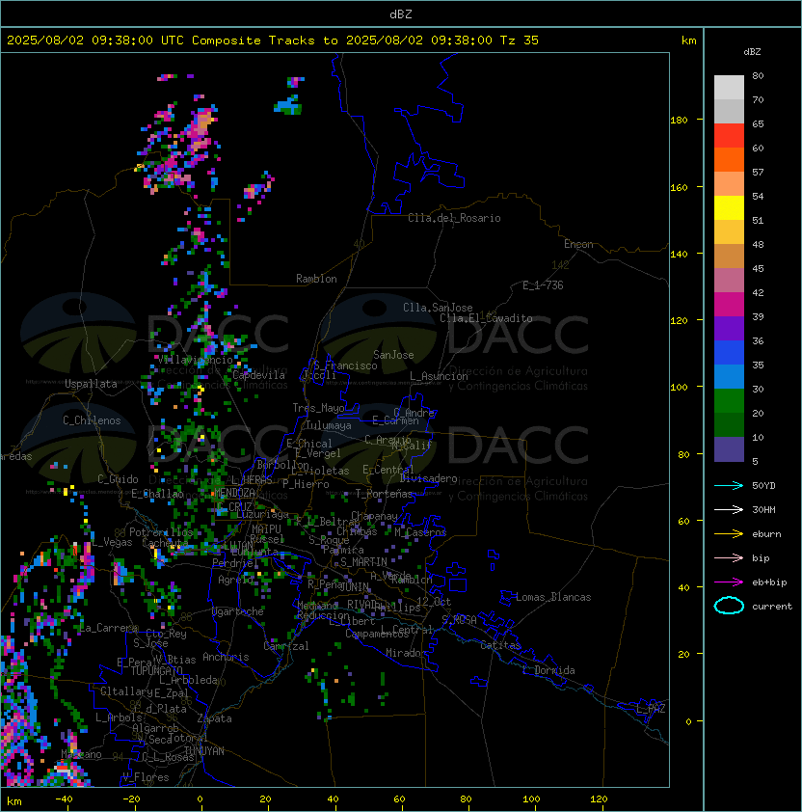Select the pink bip arrow symbol

pyautogui.click(x=729, y=557)
